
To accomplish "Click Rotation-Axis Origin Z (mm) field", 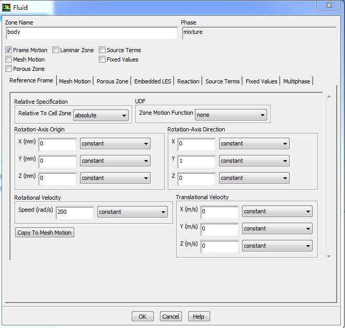I will pos(57,179).
